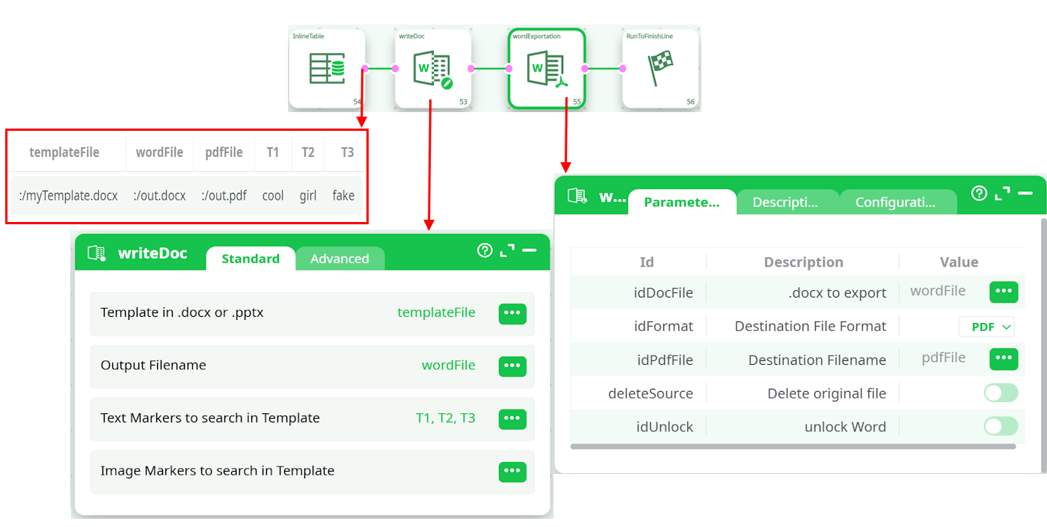Open the Destination File Format PDF dropdown
The image size is (1047, 527).
[986, 327]
